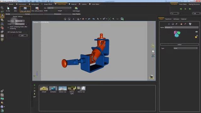Expand the shading mode dropdown arrow in viewport toolbar
This screenshot has width=201, height=113.
tap(86, 19)
